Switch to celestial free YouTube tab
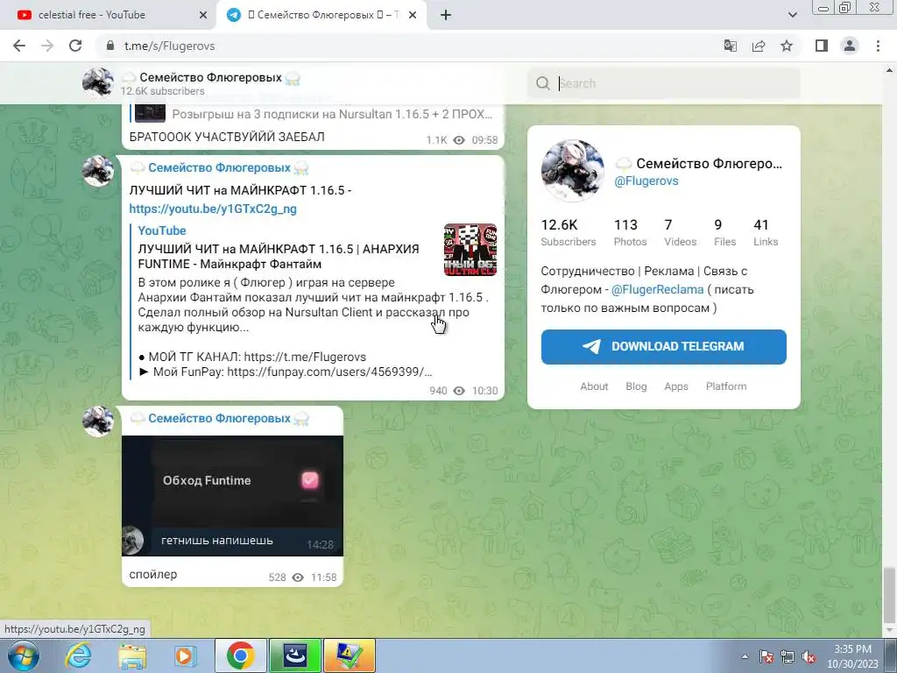897x673 pixels. 109,15
